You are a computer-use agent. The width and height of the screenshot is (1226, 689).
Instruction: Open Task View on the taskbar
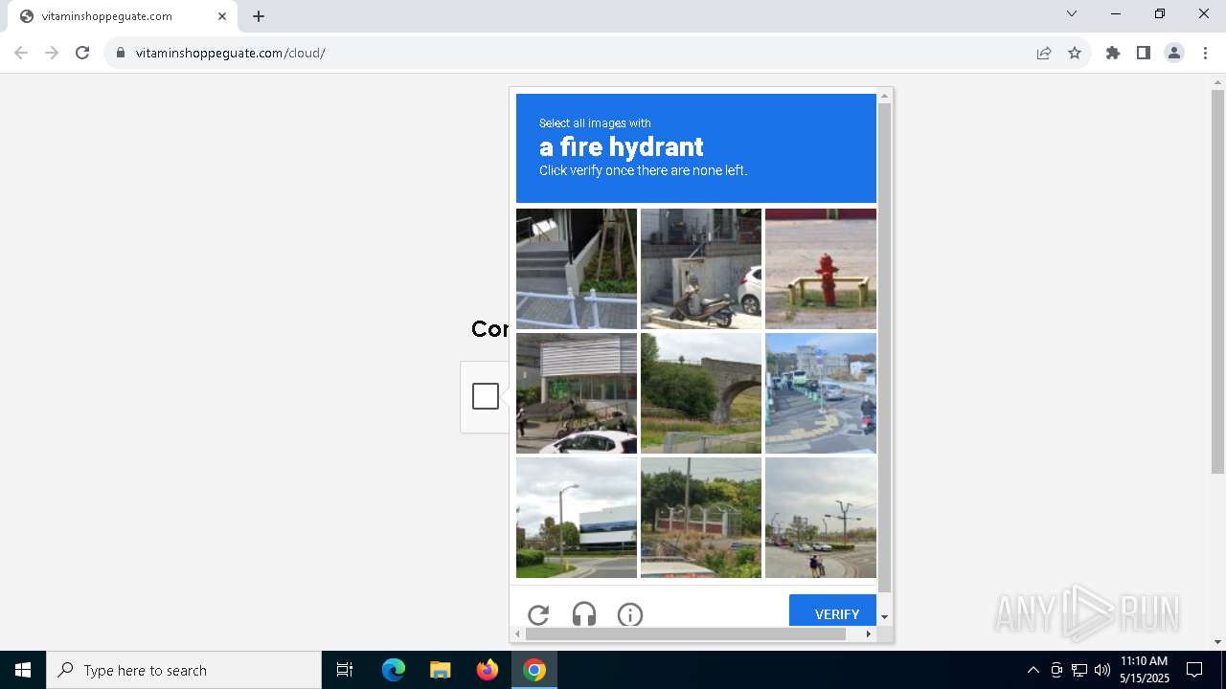coord(345,670)
